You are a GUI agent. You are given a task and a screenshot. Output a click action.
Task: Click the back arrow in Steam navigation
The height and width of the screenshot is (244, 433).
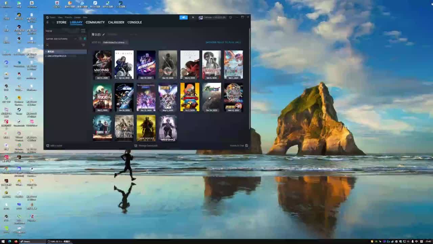(x=48, y=22)
